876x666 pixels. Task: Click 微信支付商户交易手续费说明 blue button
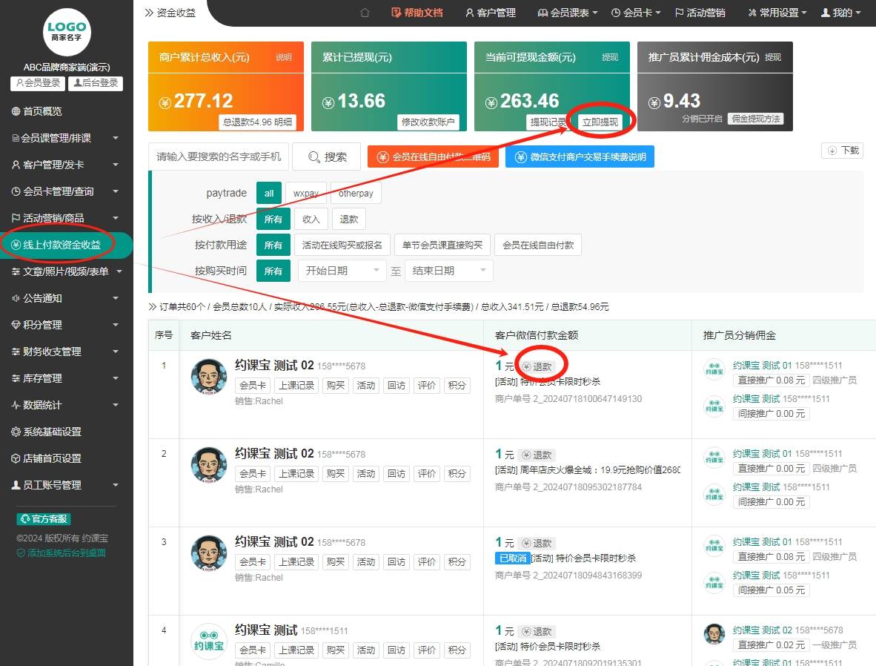580,156
